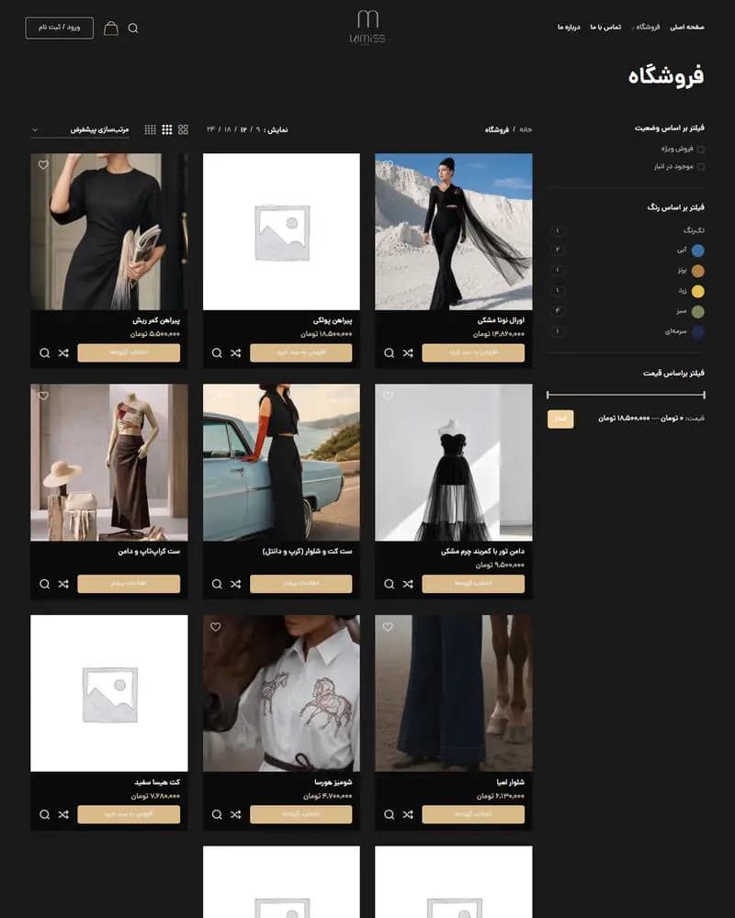Quick view 'کت هیسا سفید' magnifier icon
Screen dimensions: 735x918
pos(44,814)
